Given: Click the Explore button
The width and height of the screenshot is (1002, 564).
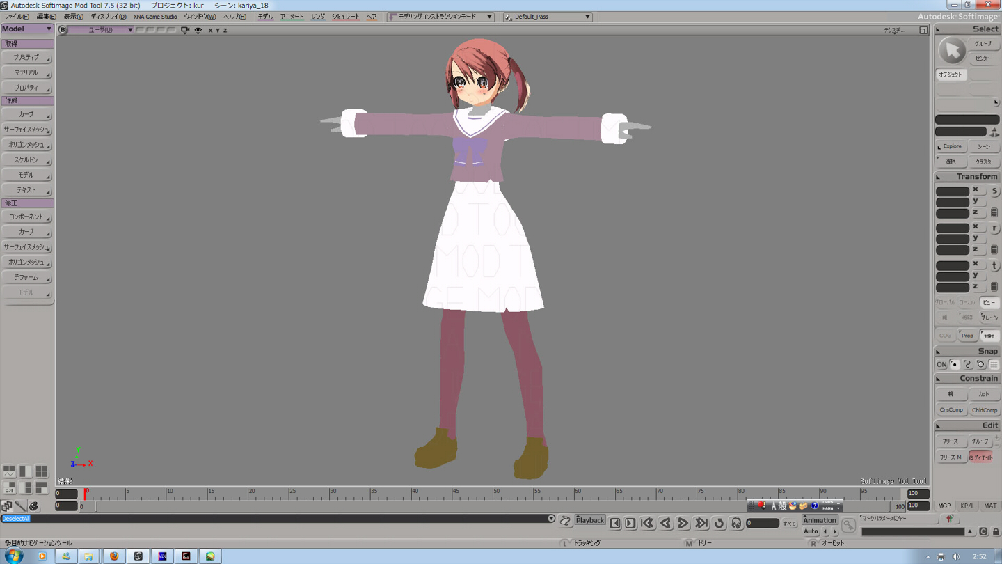Looking at the screenshot, I should coord(951,147).
